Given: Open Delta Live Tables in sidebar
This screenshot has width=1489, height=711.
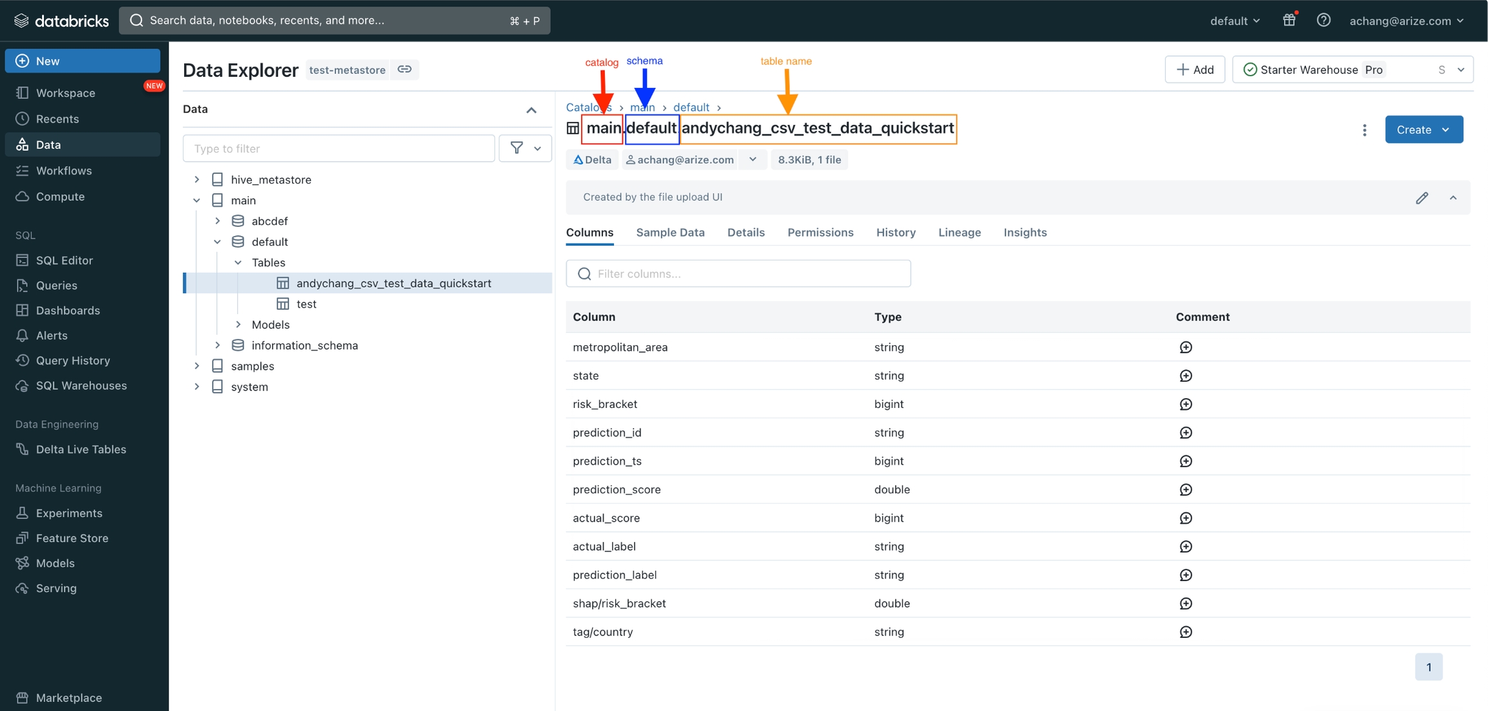Looking at the screenshot, I should click(x=81, y=449).
